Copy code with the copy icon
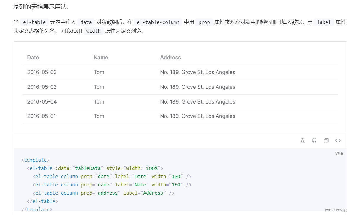 pos(326,141)
